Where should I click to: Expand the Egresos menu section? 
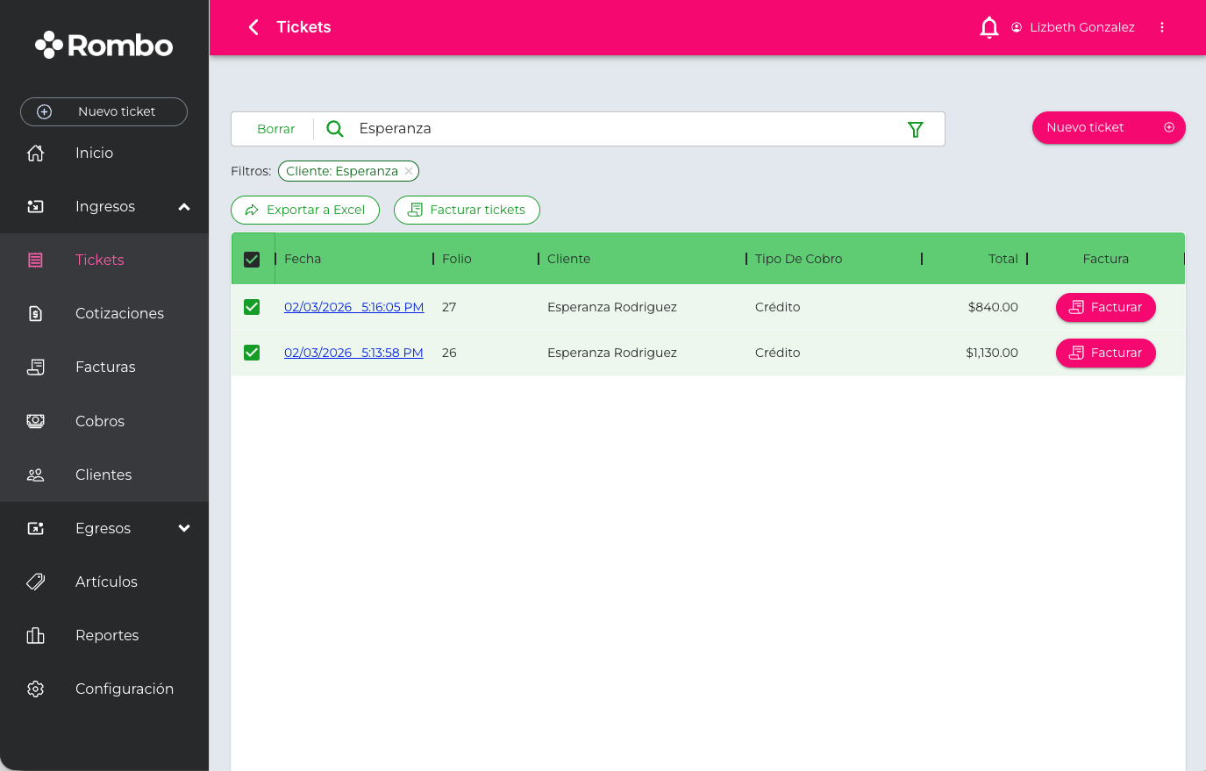point(184,528)
